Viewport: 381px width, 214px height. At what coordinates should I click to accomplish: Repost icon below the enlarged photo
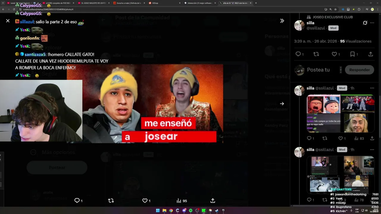(x=111, y=201)
